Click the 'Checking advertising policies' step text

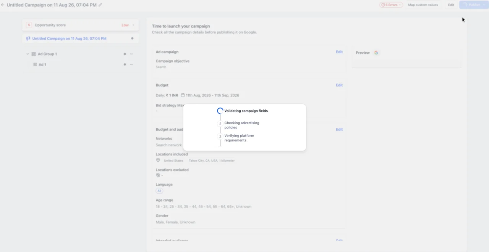point(242,125)
